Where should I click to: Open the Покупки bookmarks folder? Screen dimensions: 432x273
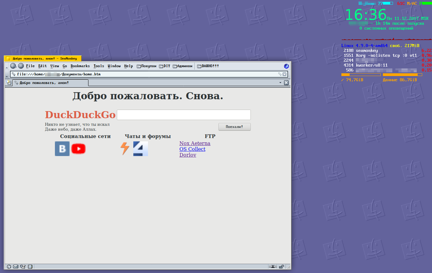coord(146,66)
